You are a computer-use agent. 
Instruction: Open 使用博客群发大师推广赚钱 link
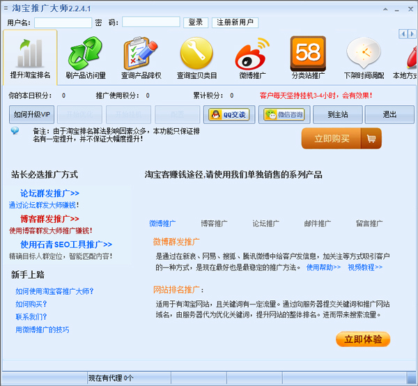(50, 231)
